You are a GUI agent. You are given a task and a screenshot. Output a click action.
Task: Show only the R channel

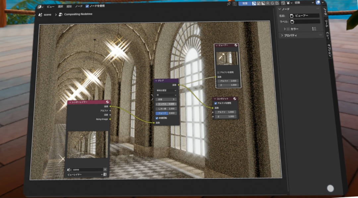coord(268,3)
